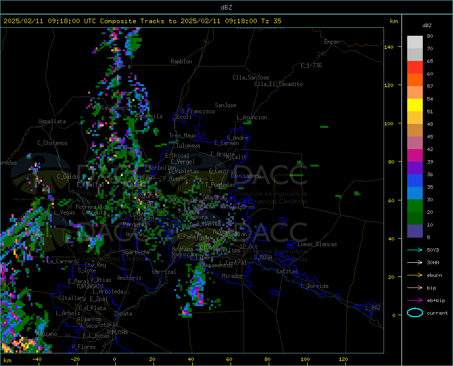Click the yellow 54 dBZ color swatch
The height and width of the screenshot is (366, 453).
point(415,105)
